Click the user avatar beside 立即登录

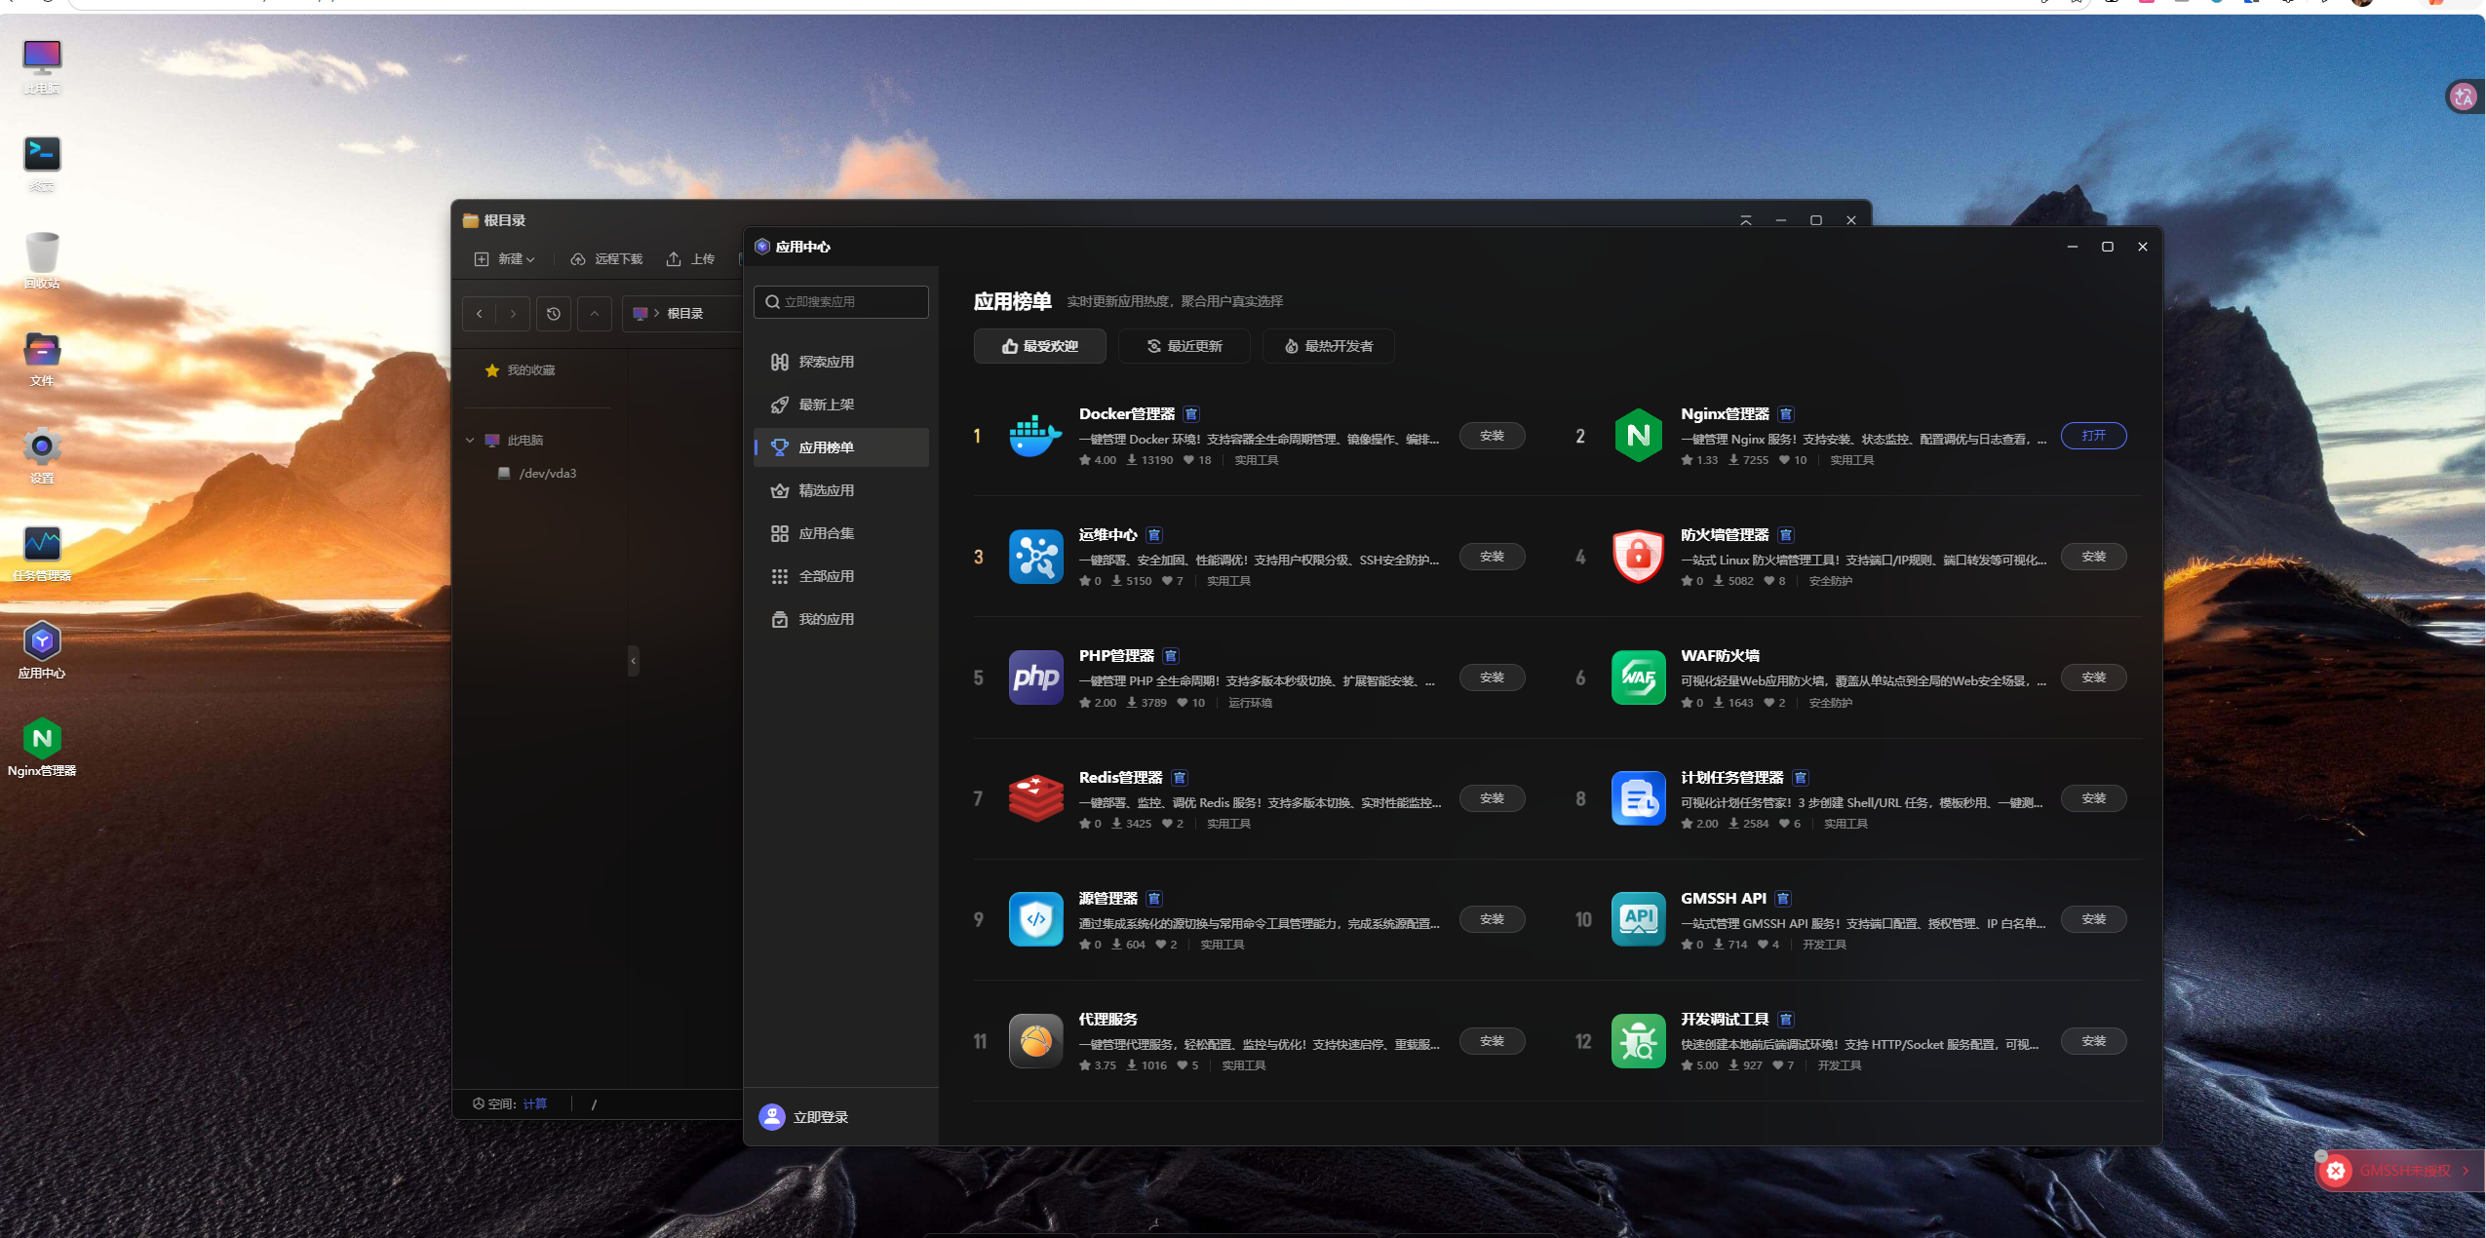click(x=772, y=1116)
